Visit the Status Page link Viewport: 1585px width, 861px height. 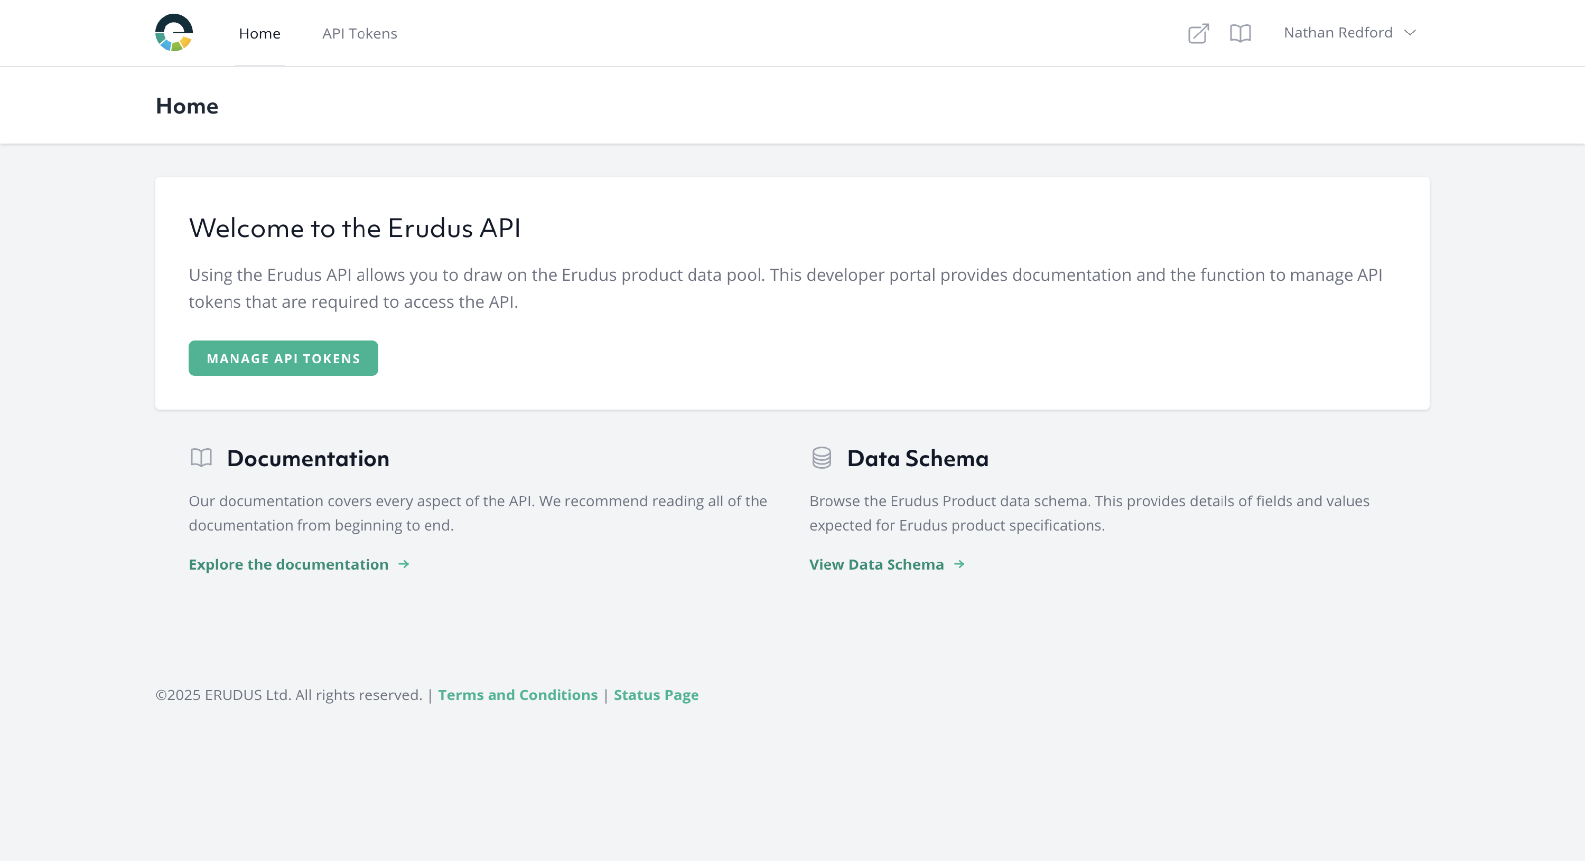pos(656,694)
